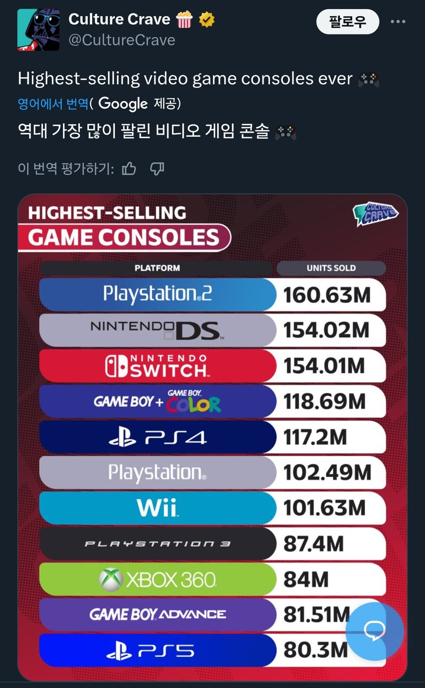Click the Culture Crave display name

point(119,19)
